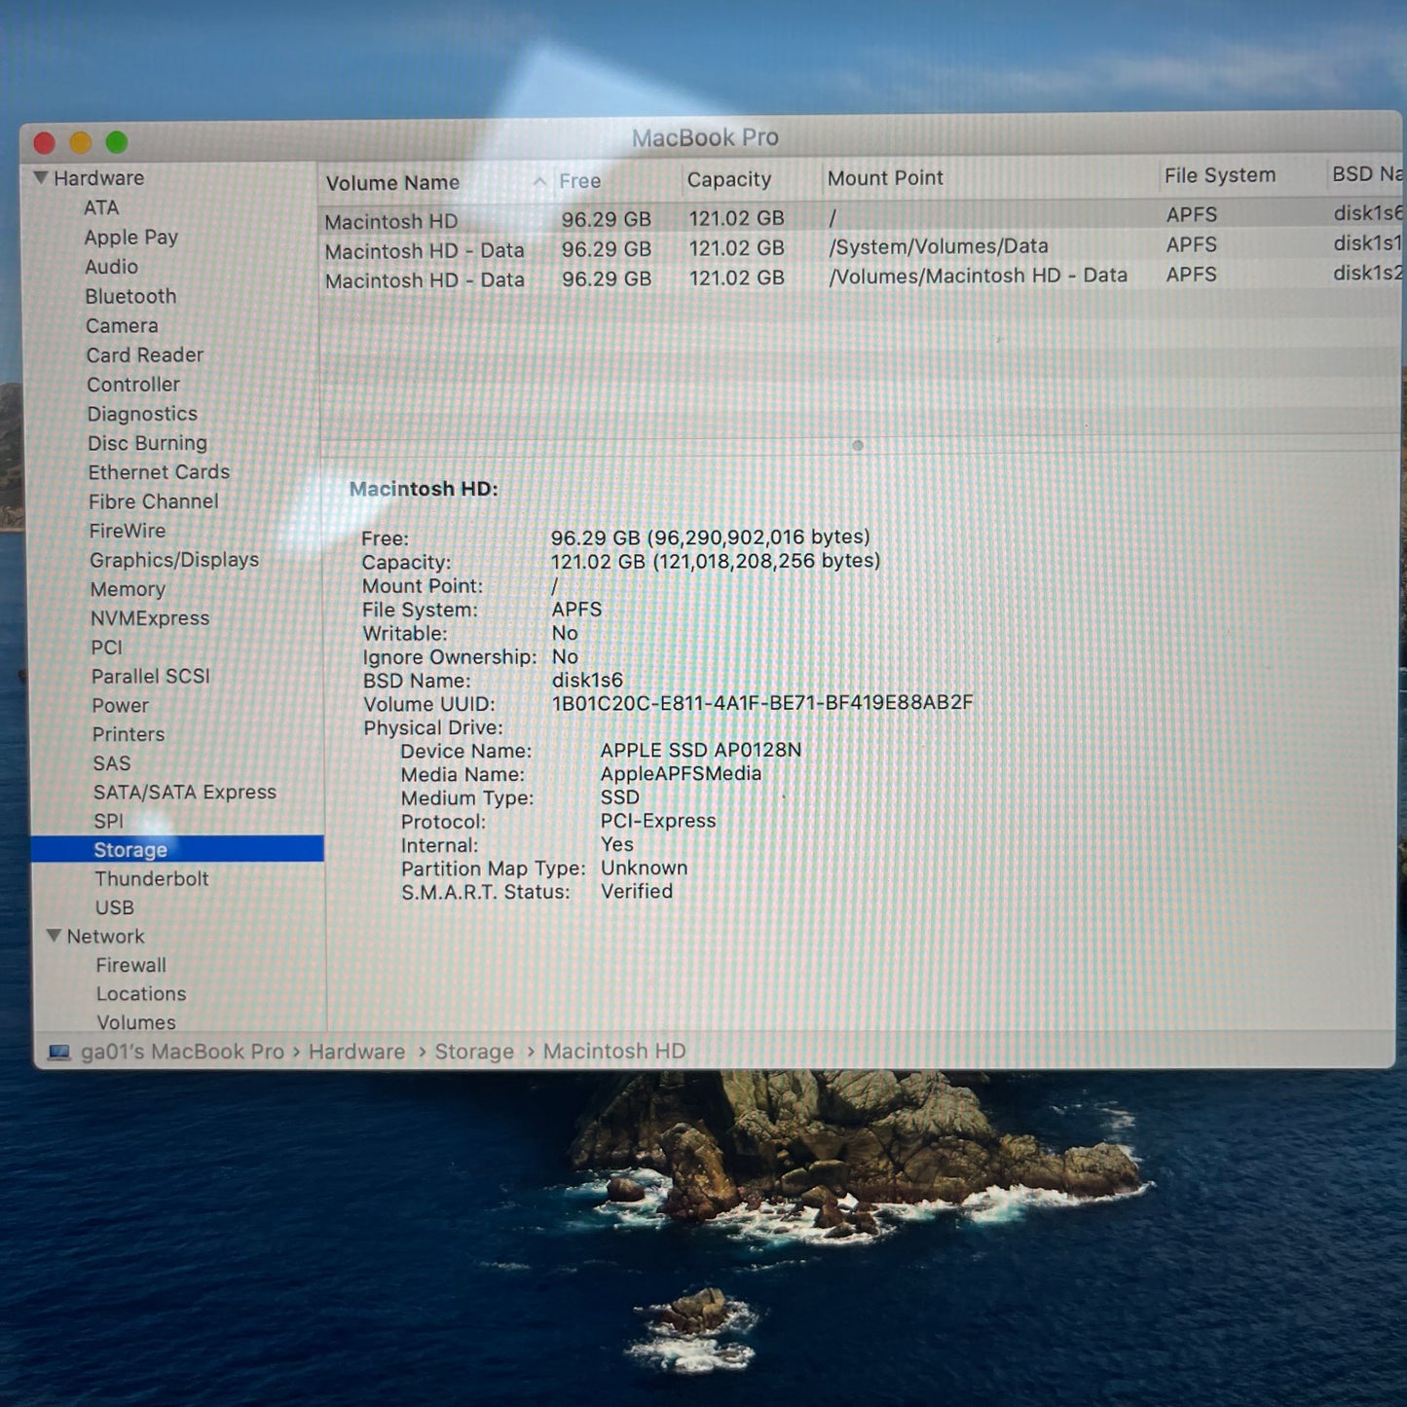
Task: Open the Audio hardware entry
Action: tap(111, 267)
